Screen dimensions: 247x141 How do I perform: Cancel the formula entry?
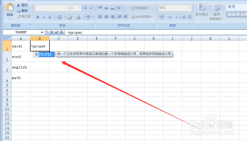tap(52, 32)
